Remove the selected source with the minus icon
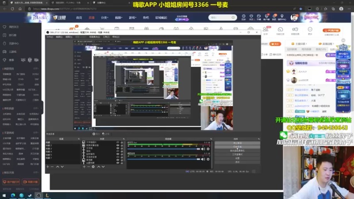The width and height of the screenshot is (354, 199). click(88, 167)
